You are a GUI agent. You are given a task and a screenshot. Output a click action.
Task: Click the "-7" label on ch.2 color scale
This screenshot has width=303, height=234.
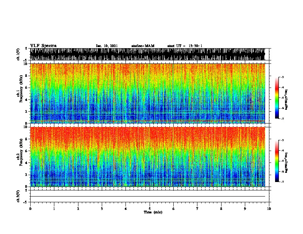(x=282, y=182)
